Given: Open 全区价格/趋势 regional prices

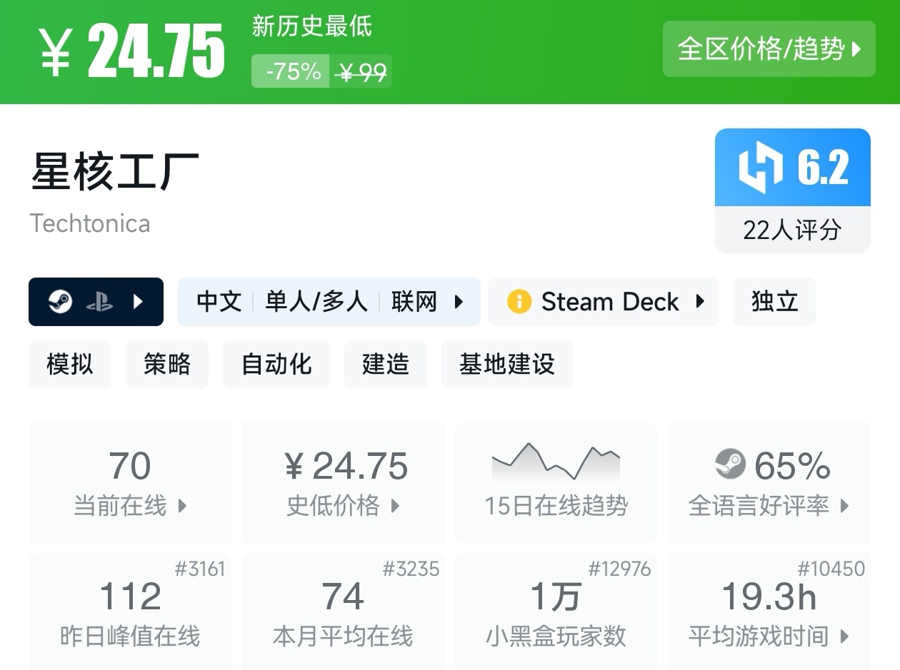Looking at the screenshot, I should point(769,49).
